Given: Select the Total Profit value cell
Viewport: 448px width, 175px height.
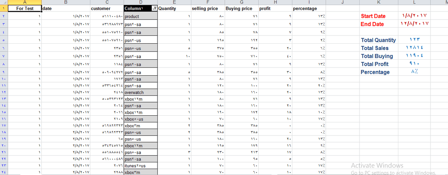Looking at the screenshot, I should click(409, 64).
